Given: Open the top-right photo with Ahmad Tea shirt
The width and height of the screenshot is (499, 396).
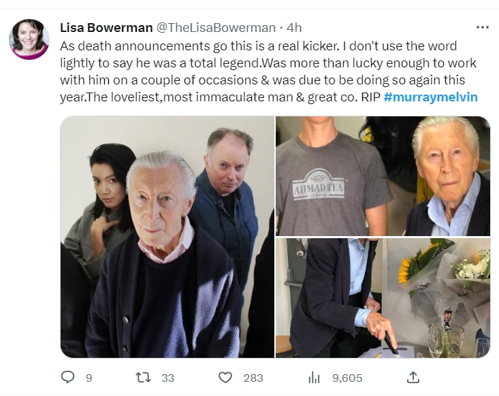Looking at the screenshot, I should (x=383, y=176).
